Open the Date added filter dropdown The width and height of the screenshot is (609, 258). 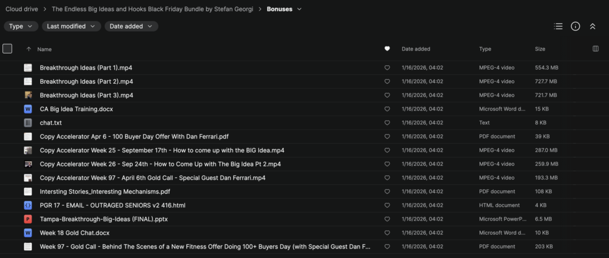pyautogui.click(x=131, y=26)
